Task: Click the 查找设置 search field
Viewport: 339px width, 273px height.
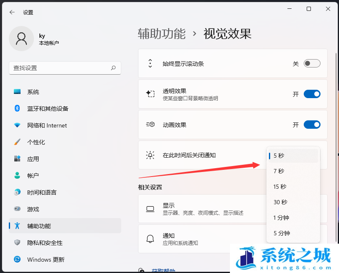Action: click(65, 68)
